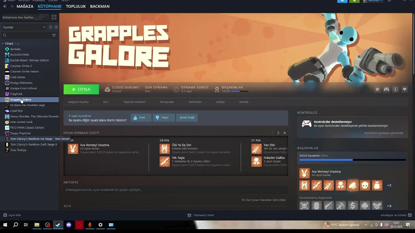The height and width of the screenshot is (233, 415).
Task: Click Hayır thumbs-down button
Action: (x=164, y=117)
